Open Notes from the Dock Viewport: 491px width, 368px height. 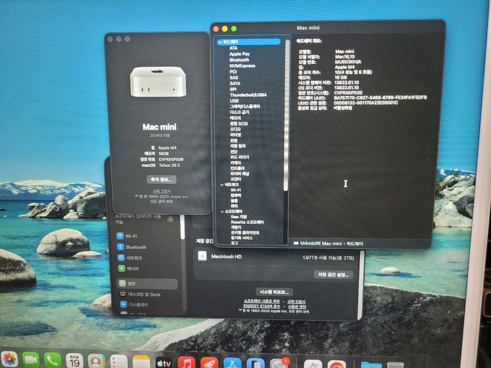pos(141,363)
